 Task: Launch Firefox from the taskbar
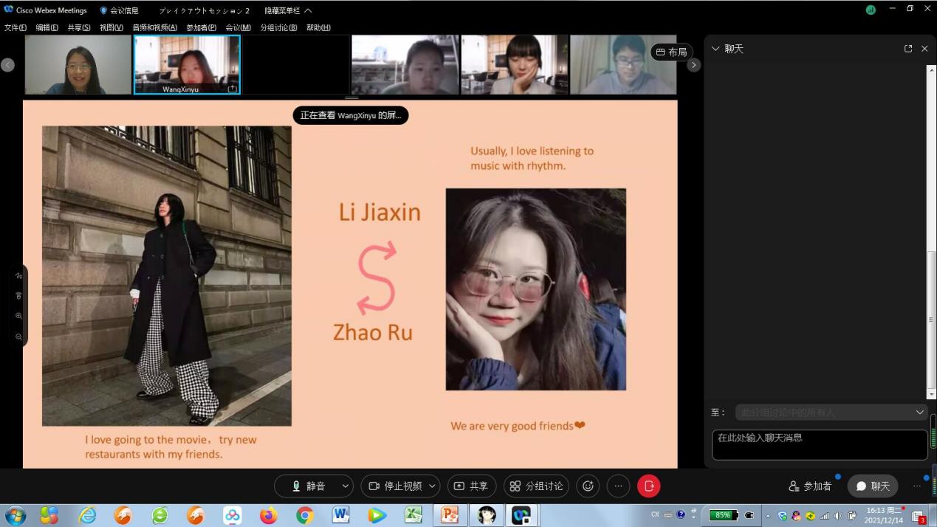click(x=268, y=515)
